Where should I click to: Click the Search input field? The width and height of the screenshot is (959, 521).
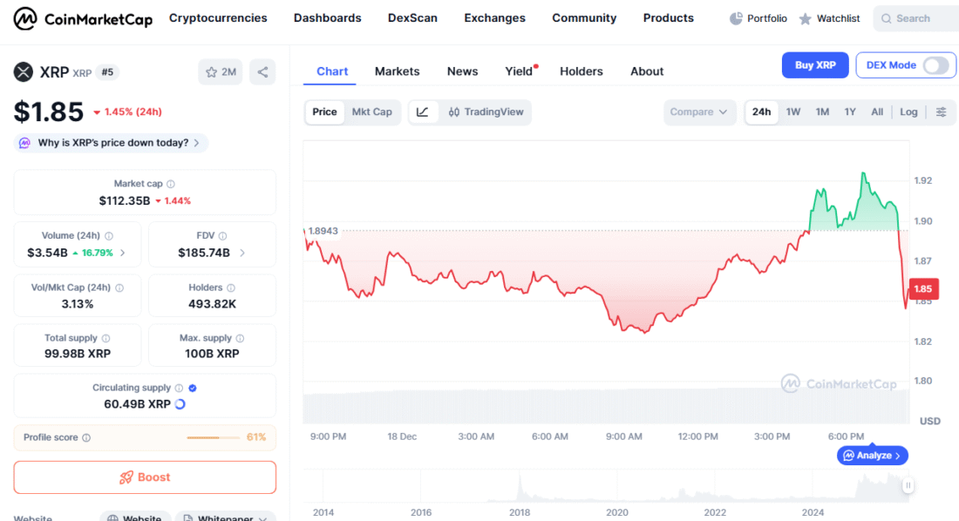[x=917, y=19]
